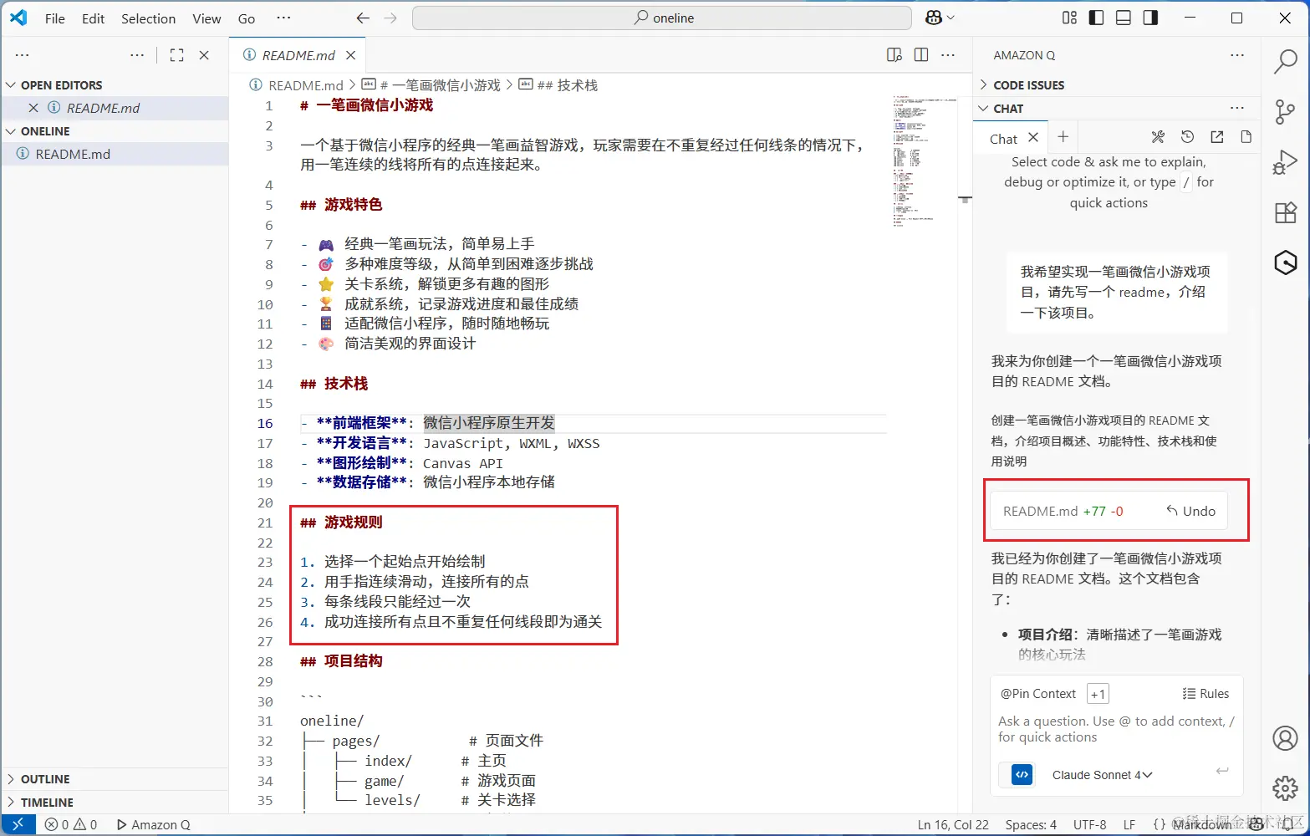Open the Manage gear icon
Viewport: 1310px width, 836px height.
[x=1285, y=788]
